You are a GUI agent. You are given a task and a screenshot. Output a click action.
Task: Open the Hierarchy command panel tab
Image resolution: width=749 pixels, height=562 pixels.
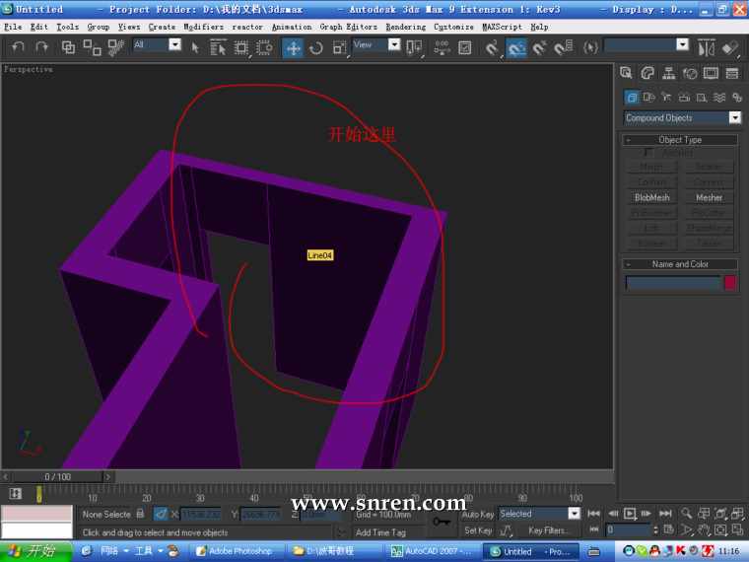[668, 73]
